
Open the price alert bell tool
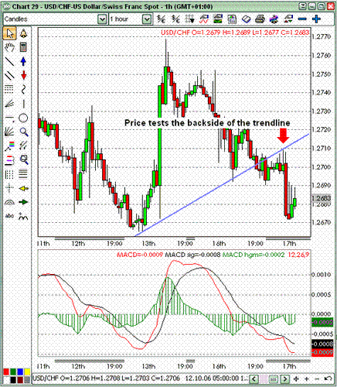pyautogui.click(x=23, y=33)
